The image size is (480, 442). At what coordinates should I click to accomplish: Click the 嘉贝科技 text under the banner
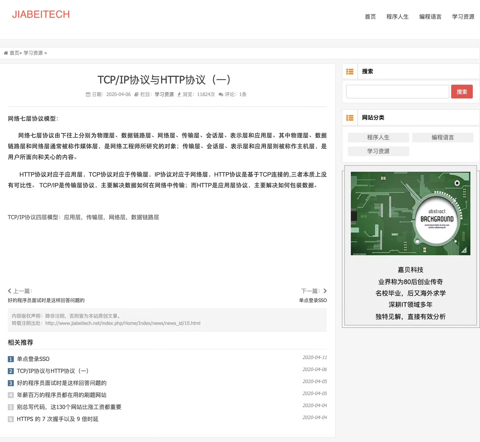411,270
